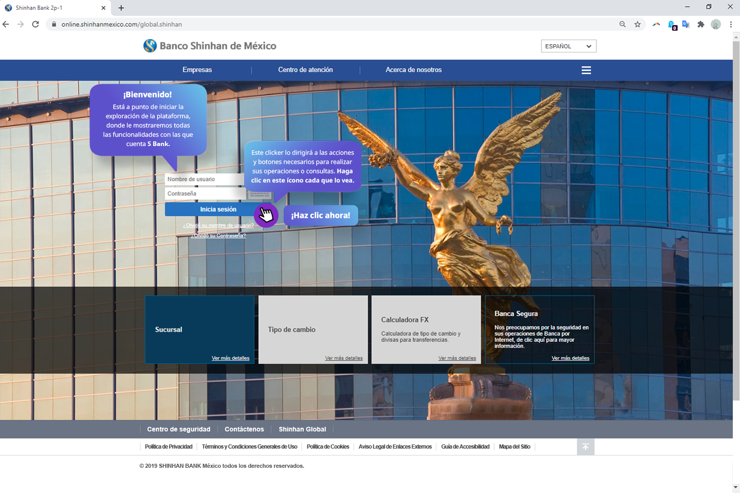Click the colorful arc extension icon
This screenshot has width=740, height=493.
[x=656, y=24]
